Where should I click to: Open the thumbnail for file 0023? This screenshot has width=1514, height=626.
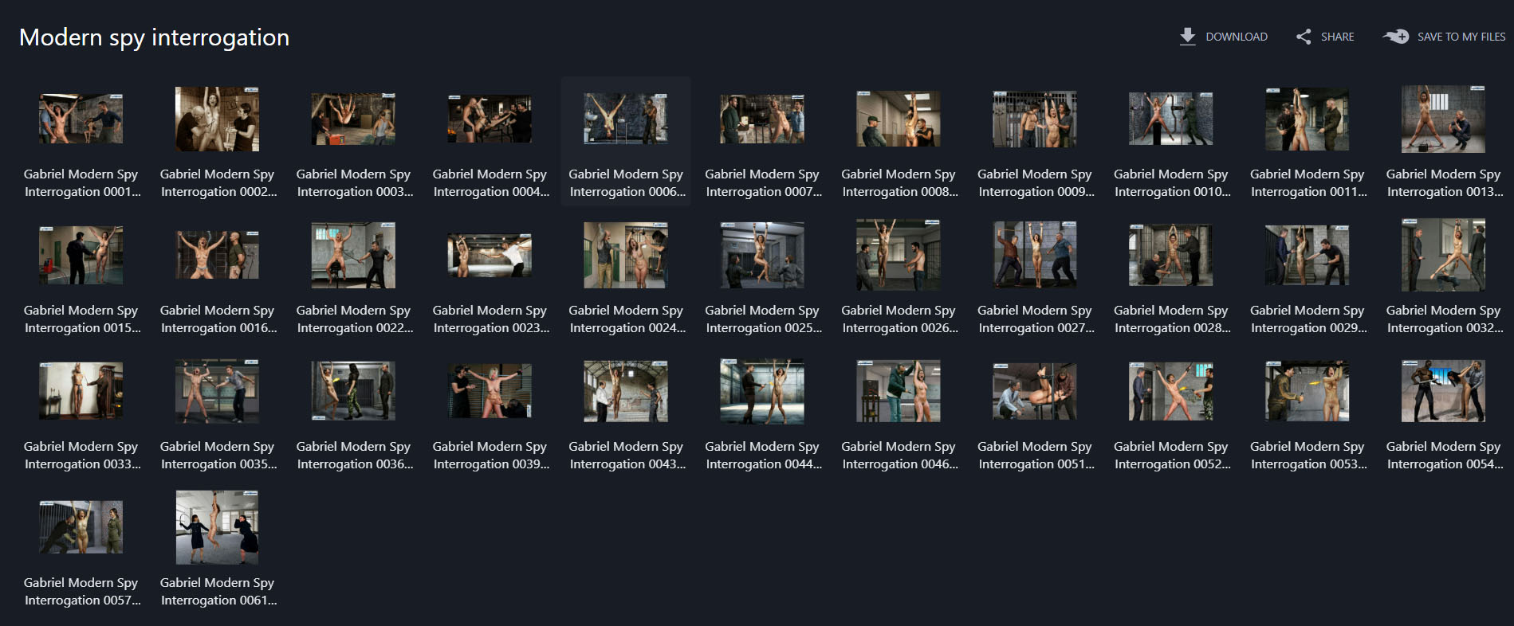click(490, 255)
